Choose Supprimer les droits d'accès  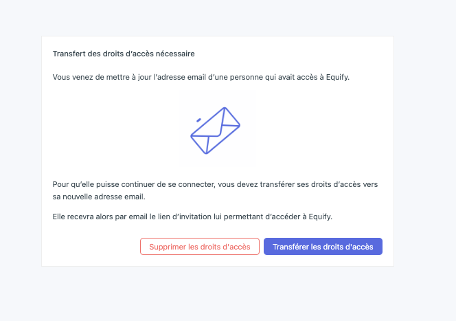pos(199,247)
